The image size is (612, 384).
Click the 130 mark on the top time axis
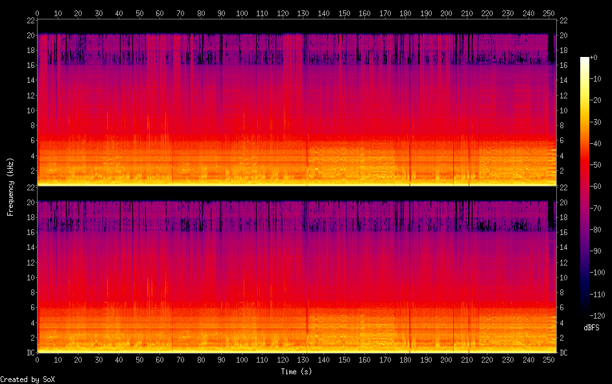click(303, 13)
